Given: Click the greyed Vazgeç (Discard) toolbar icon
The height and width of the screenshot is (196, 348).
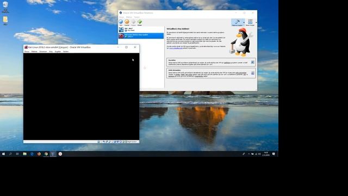Looking at the screenshot, I should 133,22.
